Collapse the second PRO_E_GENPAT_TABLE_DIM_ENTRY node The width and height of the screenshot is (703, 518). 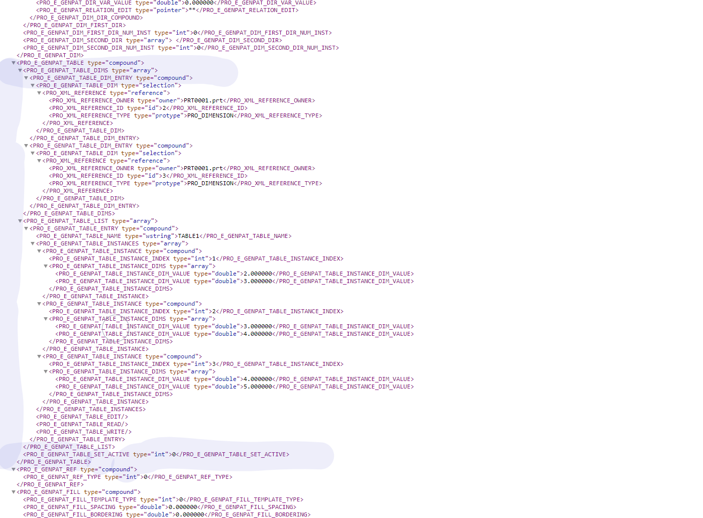coord(27,146)
